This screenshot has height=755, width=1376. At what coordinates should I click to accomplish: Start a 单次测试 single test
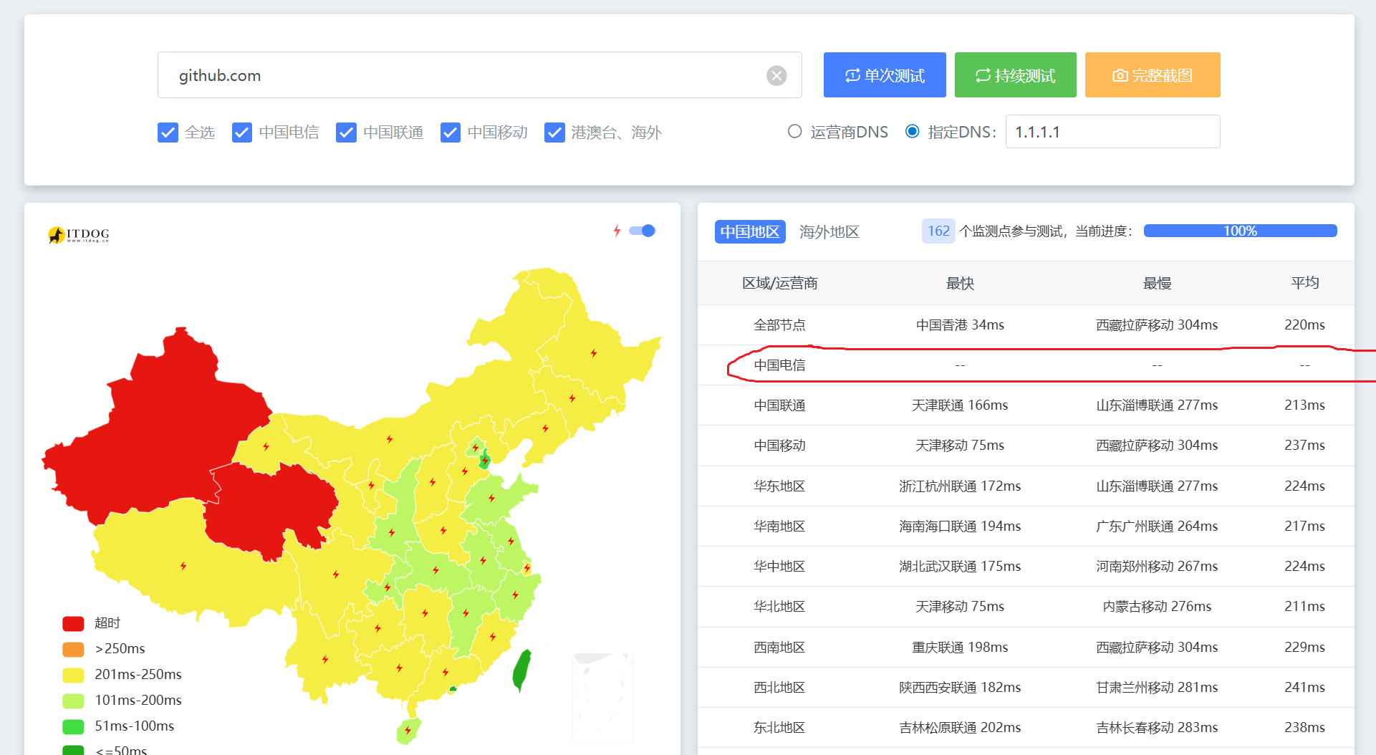(x=885, y=75)
